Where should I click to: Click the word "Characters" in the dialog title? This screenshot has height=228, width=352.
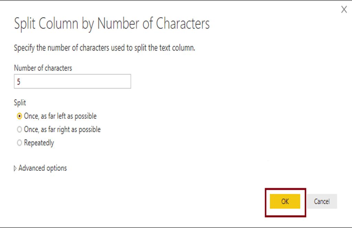pos(183,24)
